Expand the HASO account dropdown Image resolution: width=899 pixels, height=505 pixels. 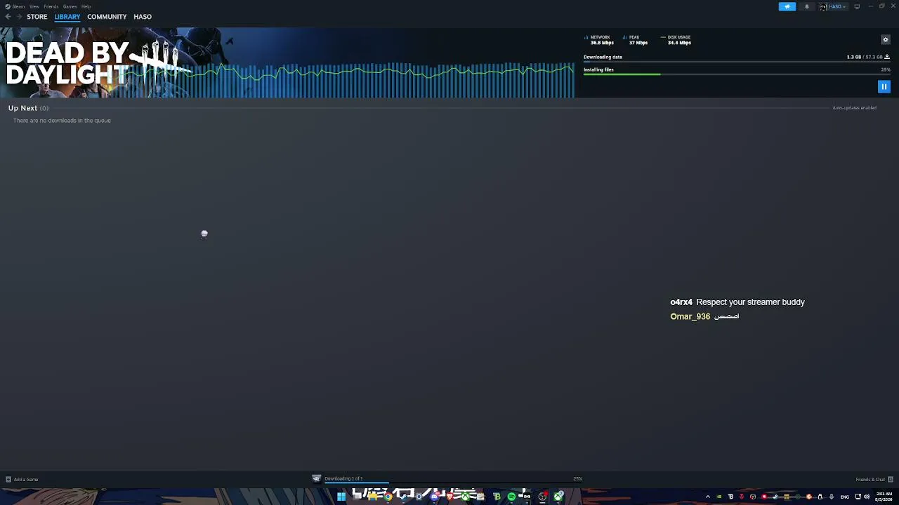pos(838,6)
